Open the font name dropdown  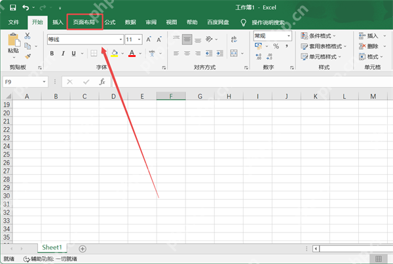[121, 39]
